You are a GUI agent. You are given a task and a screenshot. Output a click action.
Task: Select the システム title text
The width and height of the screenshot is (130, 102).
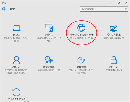[x=17, y=35]
